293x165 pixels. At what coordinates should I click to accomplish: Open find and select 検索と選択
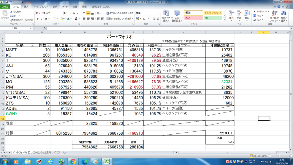tap(284, 16)
